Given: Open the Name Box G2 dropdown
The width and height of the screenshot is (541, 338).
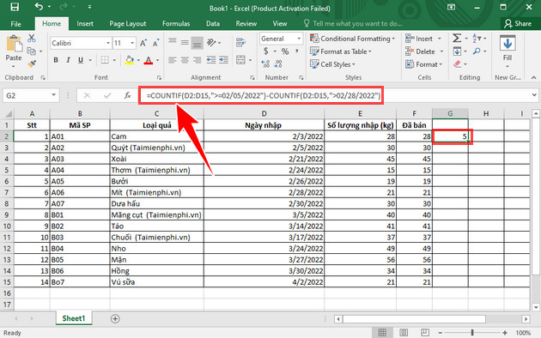Looking at the screenshot, I should pos(54,95).
